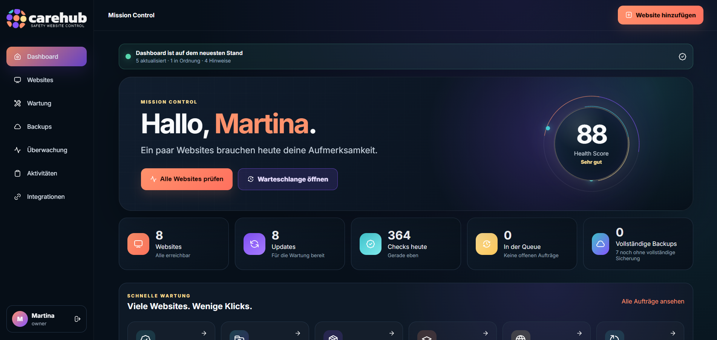Open Integrationen in the sidebar
This screenshot has width=717, height=340.
[x=46, y=197]
